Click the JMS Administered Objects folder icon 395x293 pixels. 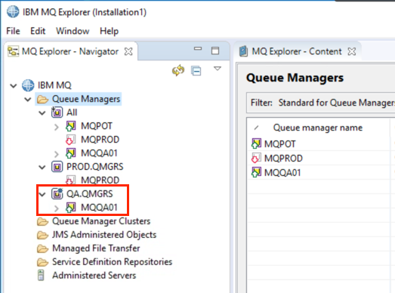coord(42,235)
